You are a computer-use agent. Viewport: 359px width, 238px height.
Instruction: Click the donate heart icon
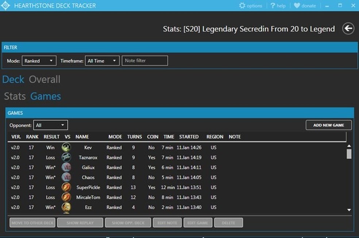coord(297,5)
